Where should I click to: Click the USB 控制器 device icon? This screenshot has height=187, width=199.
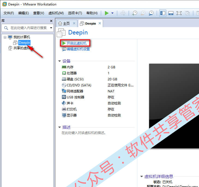[x=64, y=97]
